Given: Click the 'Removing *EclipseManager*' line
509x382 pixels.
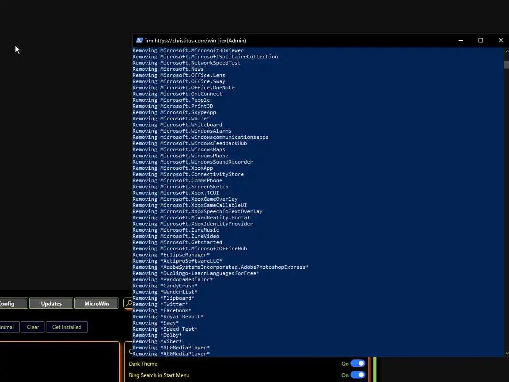Looking at the screenshot, I should [x=171, y=255].
